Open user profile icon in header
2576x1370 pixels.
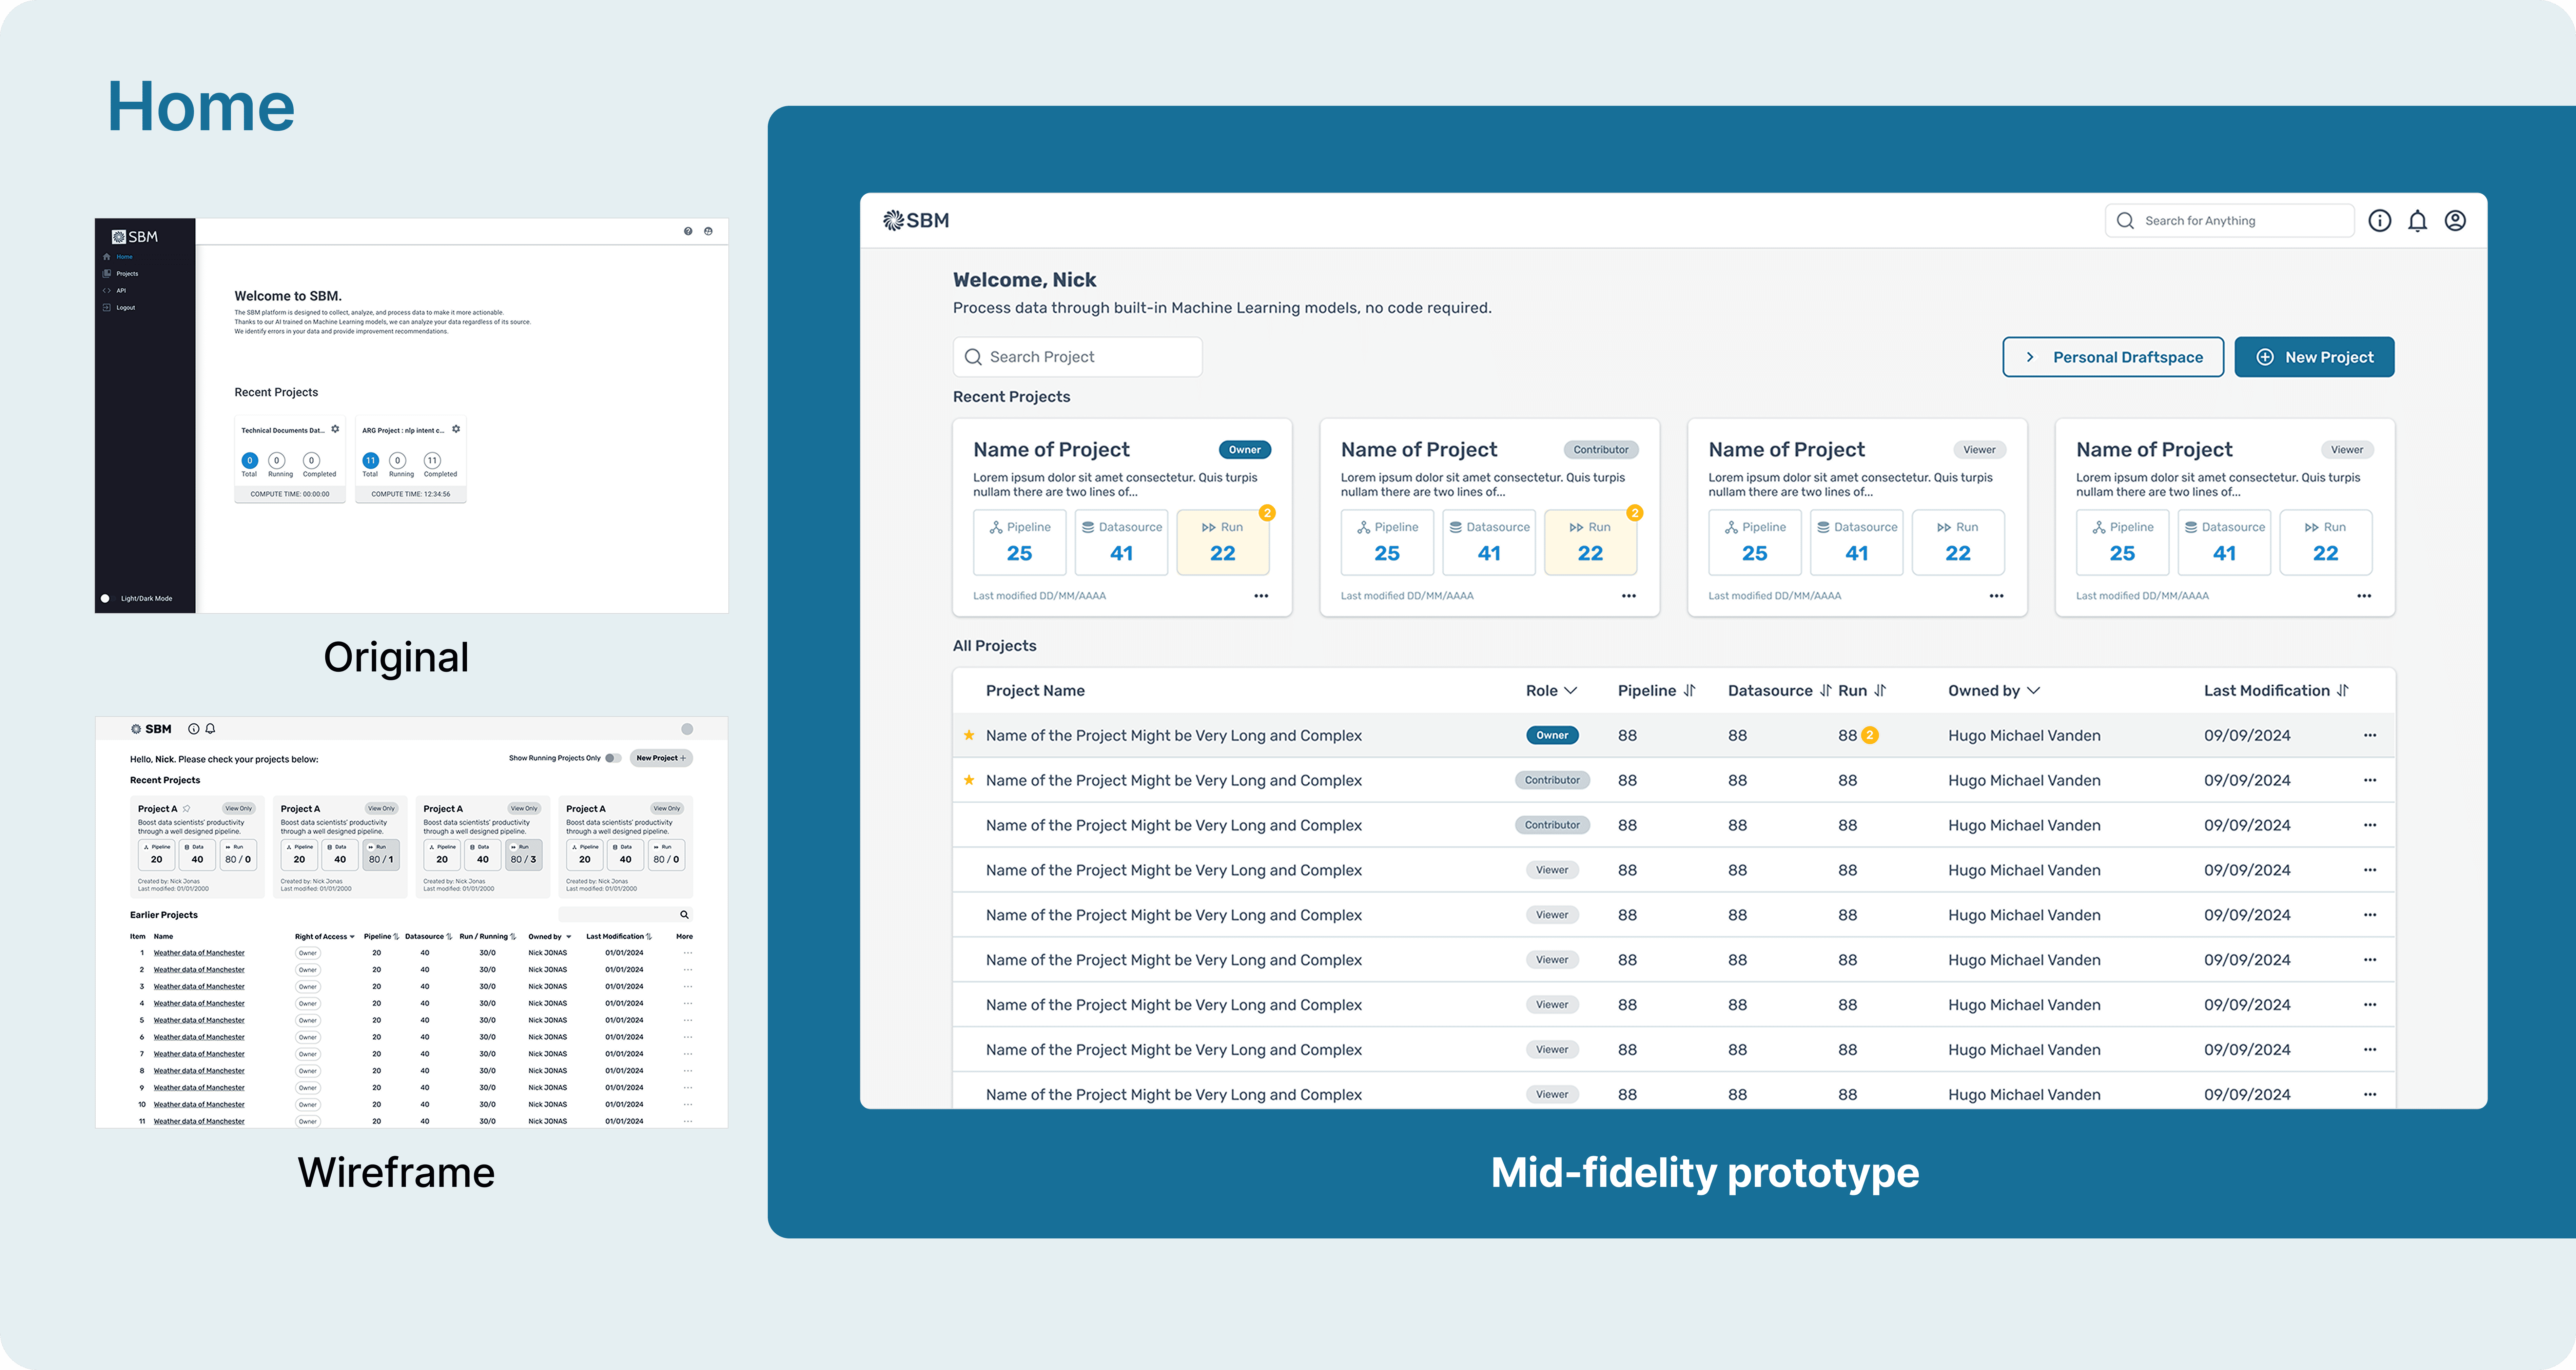coord(2455,221)
